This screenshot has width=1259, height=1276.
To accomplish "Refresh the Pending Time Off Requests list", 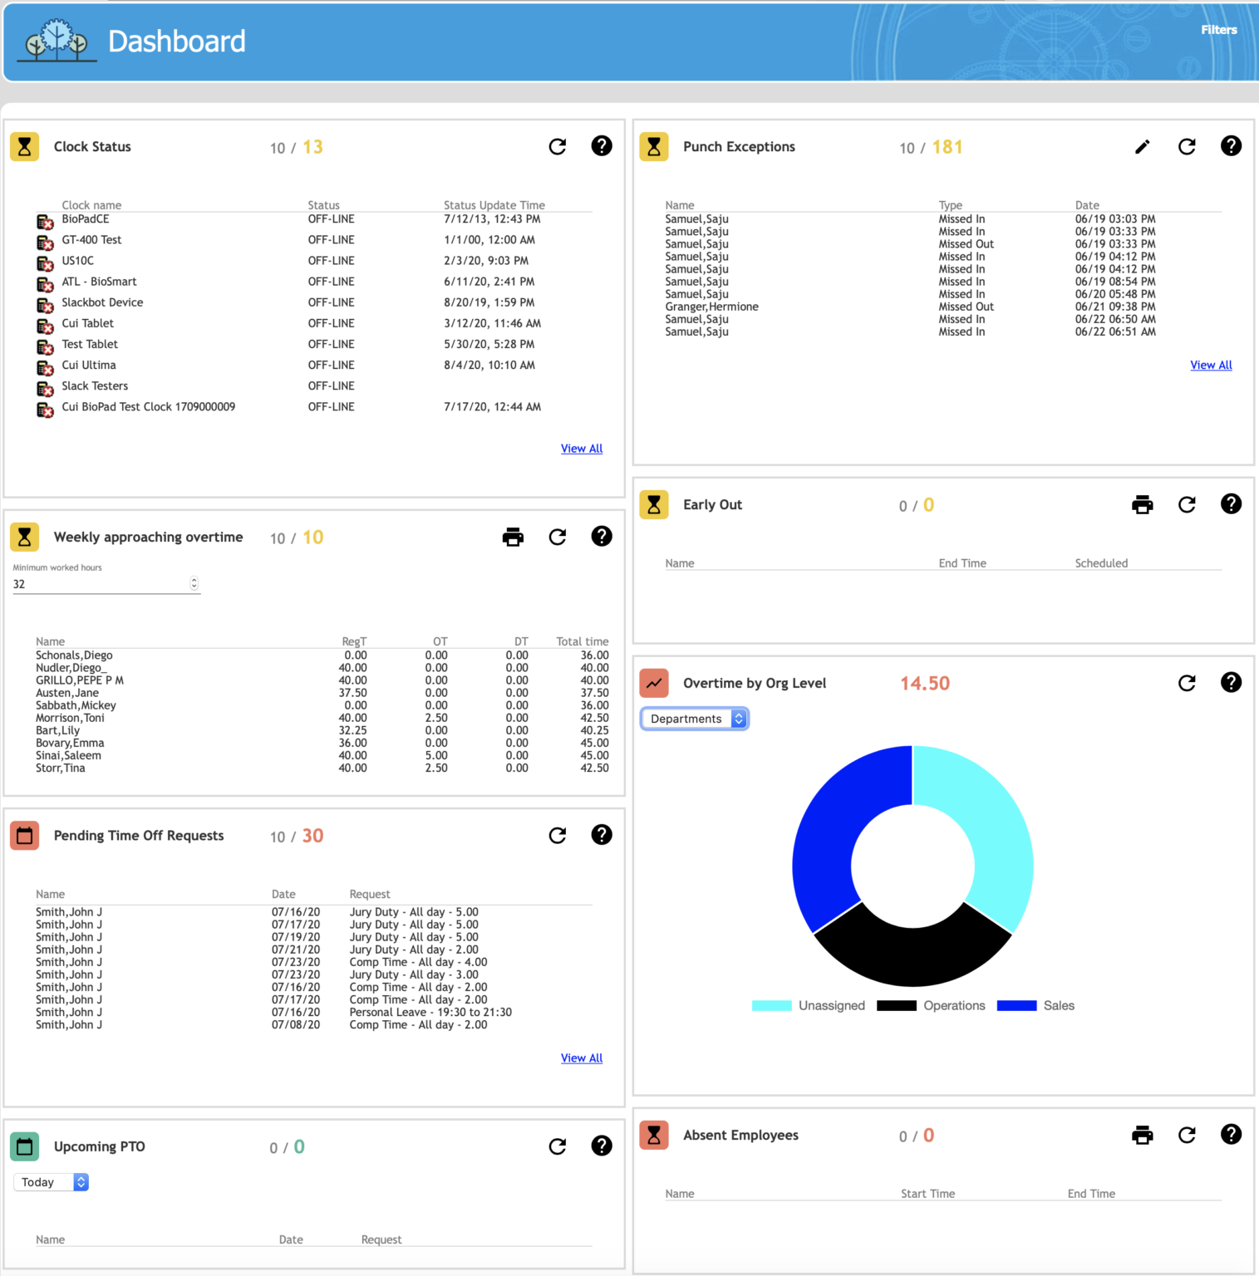I will 558,835.
